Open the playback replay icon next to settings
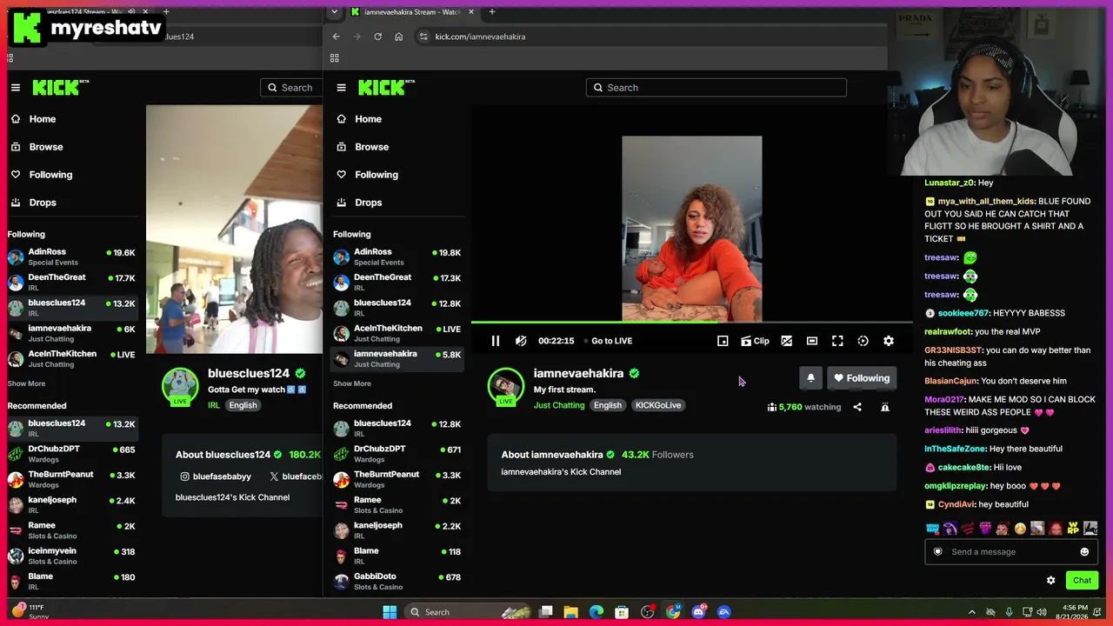 863,341
